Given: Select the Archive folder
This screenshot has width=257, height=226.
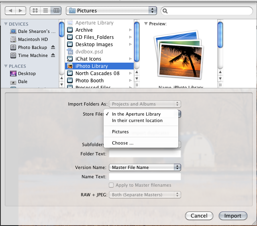Looking at the screenshot, I should tap(99, 30).
